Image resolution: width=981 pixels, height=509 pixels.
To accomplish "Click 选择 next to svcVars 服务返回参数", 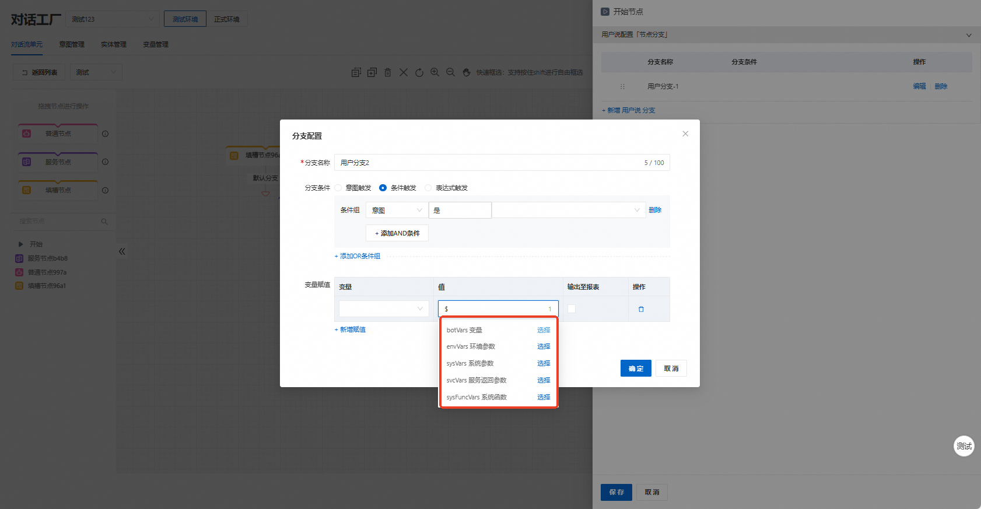I will [x=544, y=380].
